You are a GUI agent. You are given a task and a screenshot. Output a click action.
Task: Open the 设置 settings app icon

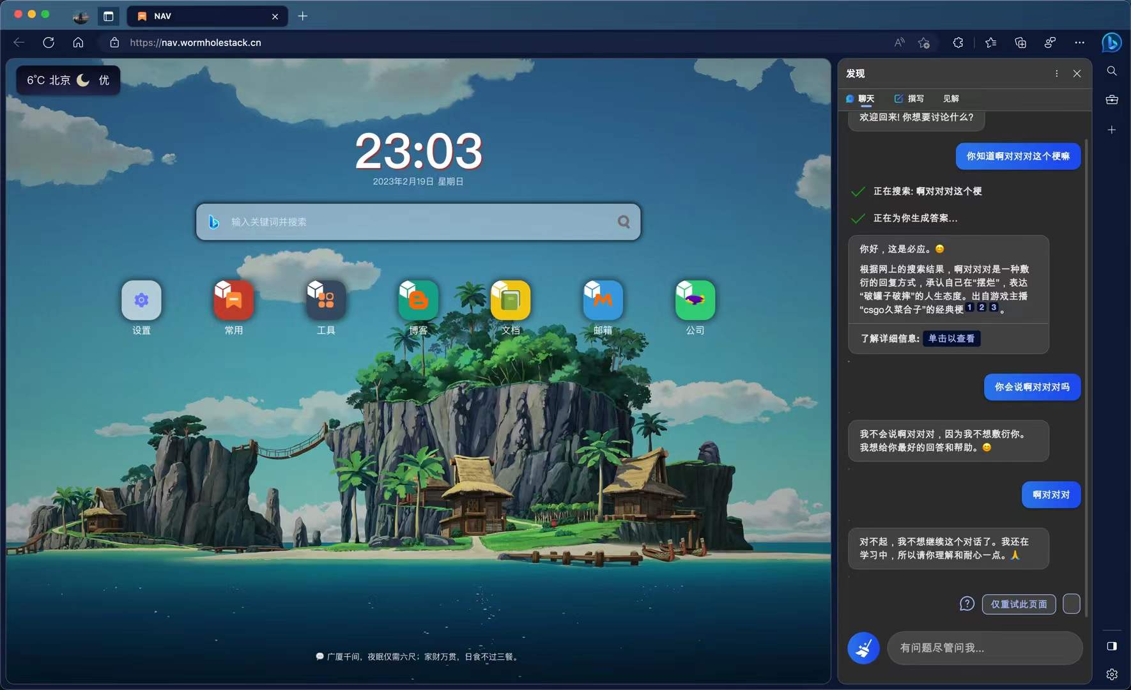[x=141, y=300]
